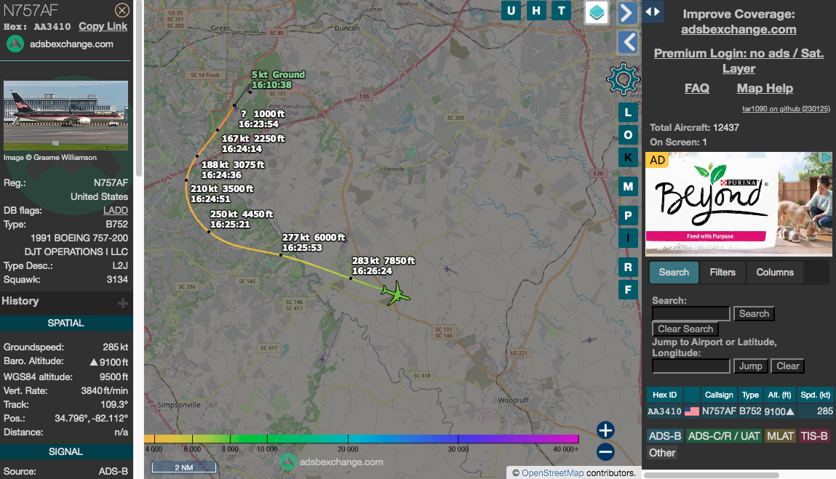
Task: Toggle the H map button
Action: (x=536, y=11)
